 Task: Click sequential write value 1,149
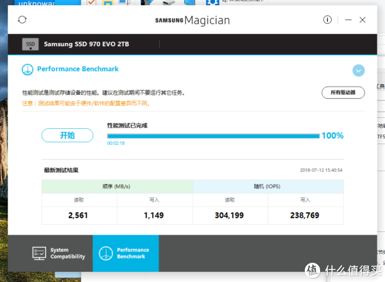(154, 215)
